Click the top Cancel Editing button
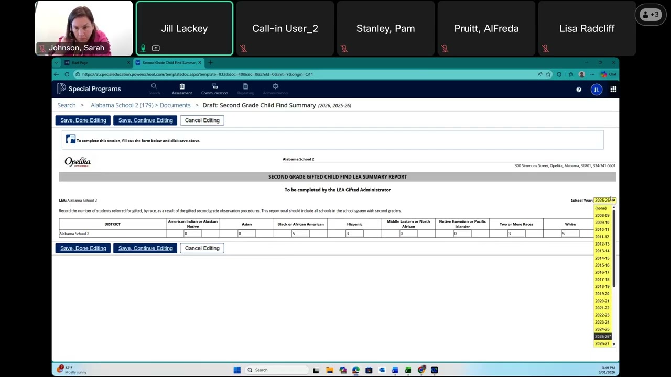 202,120
